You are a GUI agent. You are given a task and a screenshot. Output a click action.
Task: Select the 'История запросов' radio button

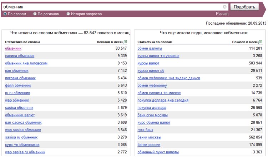pos(68,14)
